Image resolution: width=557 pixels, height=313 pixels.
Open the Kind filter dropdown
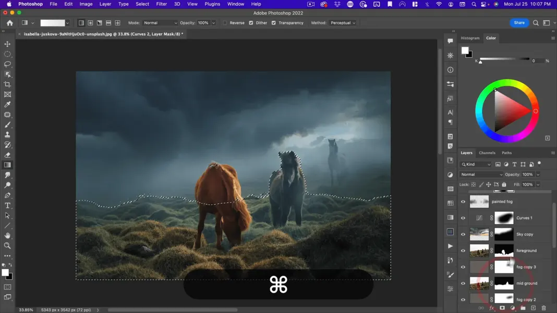pos(476,164)
